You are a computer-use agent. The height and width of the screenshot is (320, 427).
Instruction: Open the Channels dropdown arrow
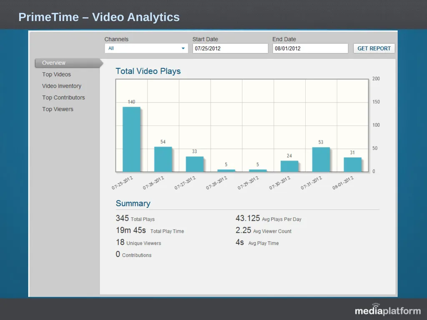[183, 48]
